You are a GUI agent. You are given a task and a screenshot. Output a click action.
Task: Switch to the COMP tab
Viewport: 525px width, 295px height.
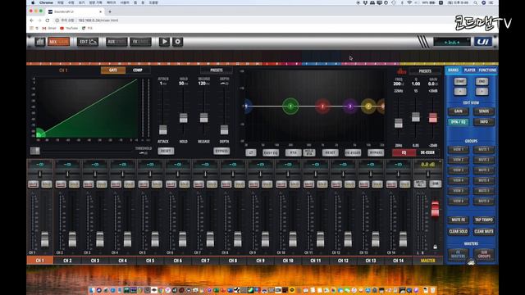138,70
